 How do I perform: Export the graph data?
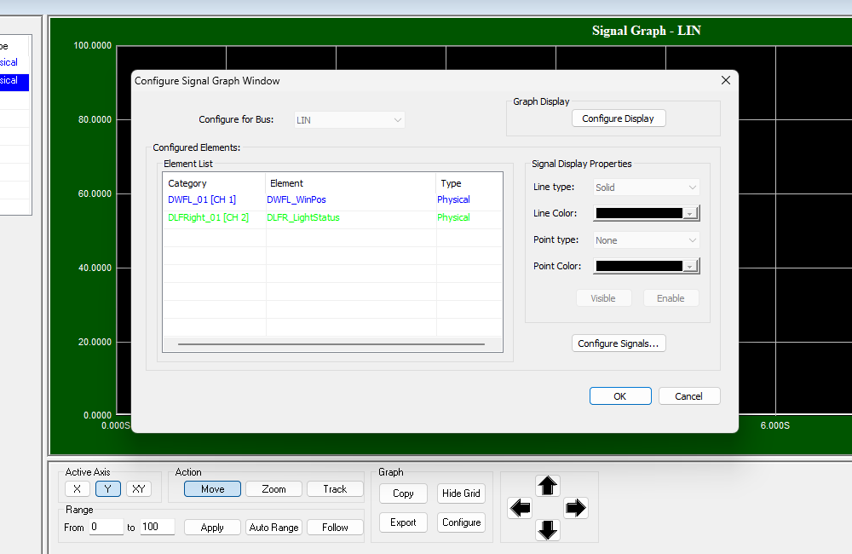pos(403,522)
